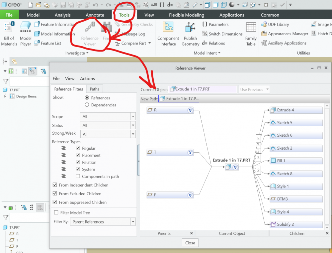Image resolution: width=332 pixels, height=253 pixels.
Task: Open Bill of Materials tool
Action: point(9,34)
